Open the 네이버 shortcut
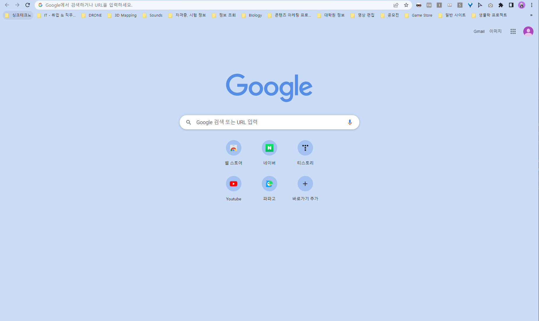Viewport: 539px width, 321px height. pyautogui.click(x=269, y=153)
